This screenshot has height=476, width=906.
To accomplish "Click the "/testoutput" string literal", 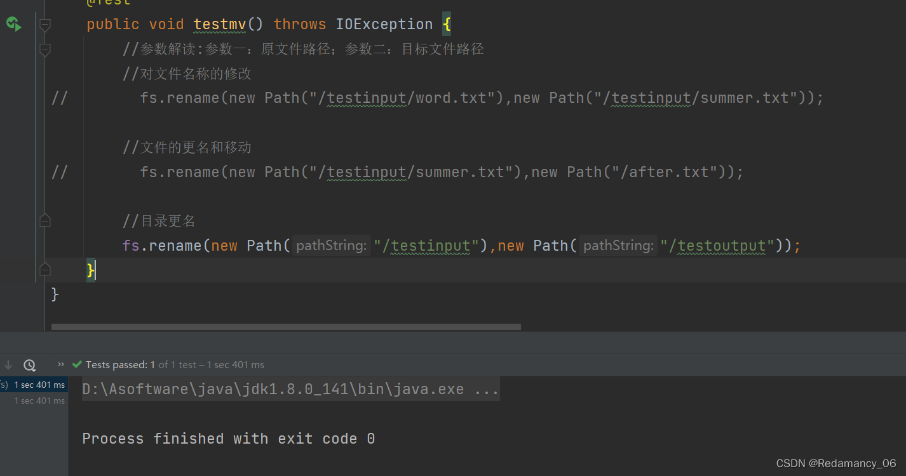I will [717, 246].
